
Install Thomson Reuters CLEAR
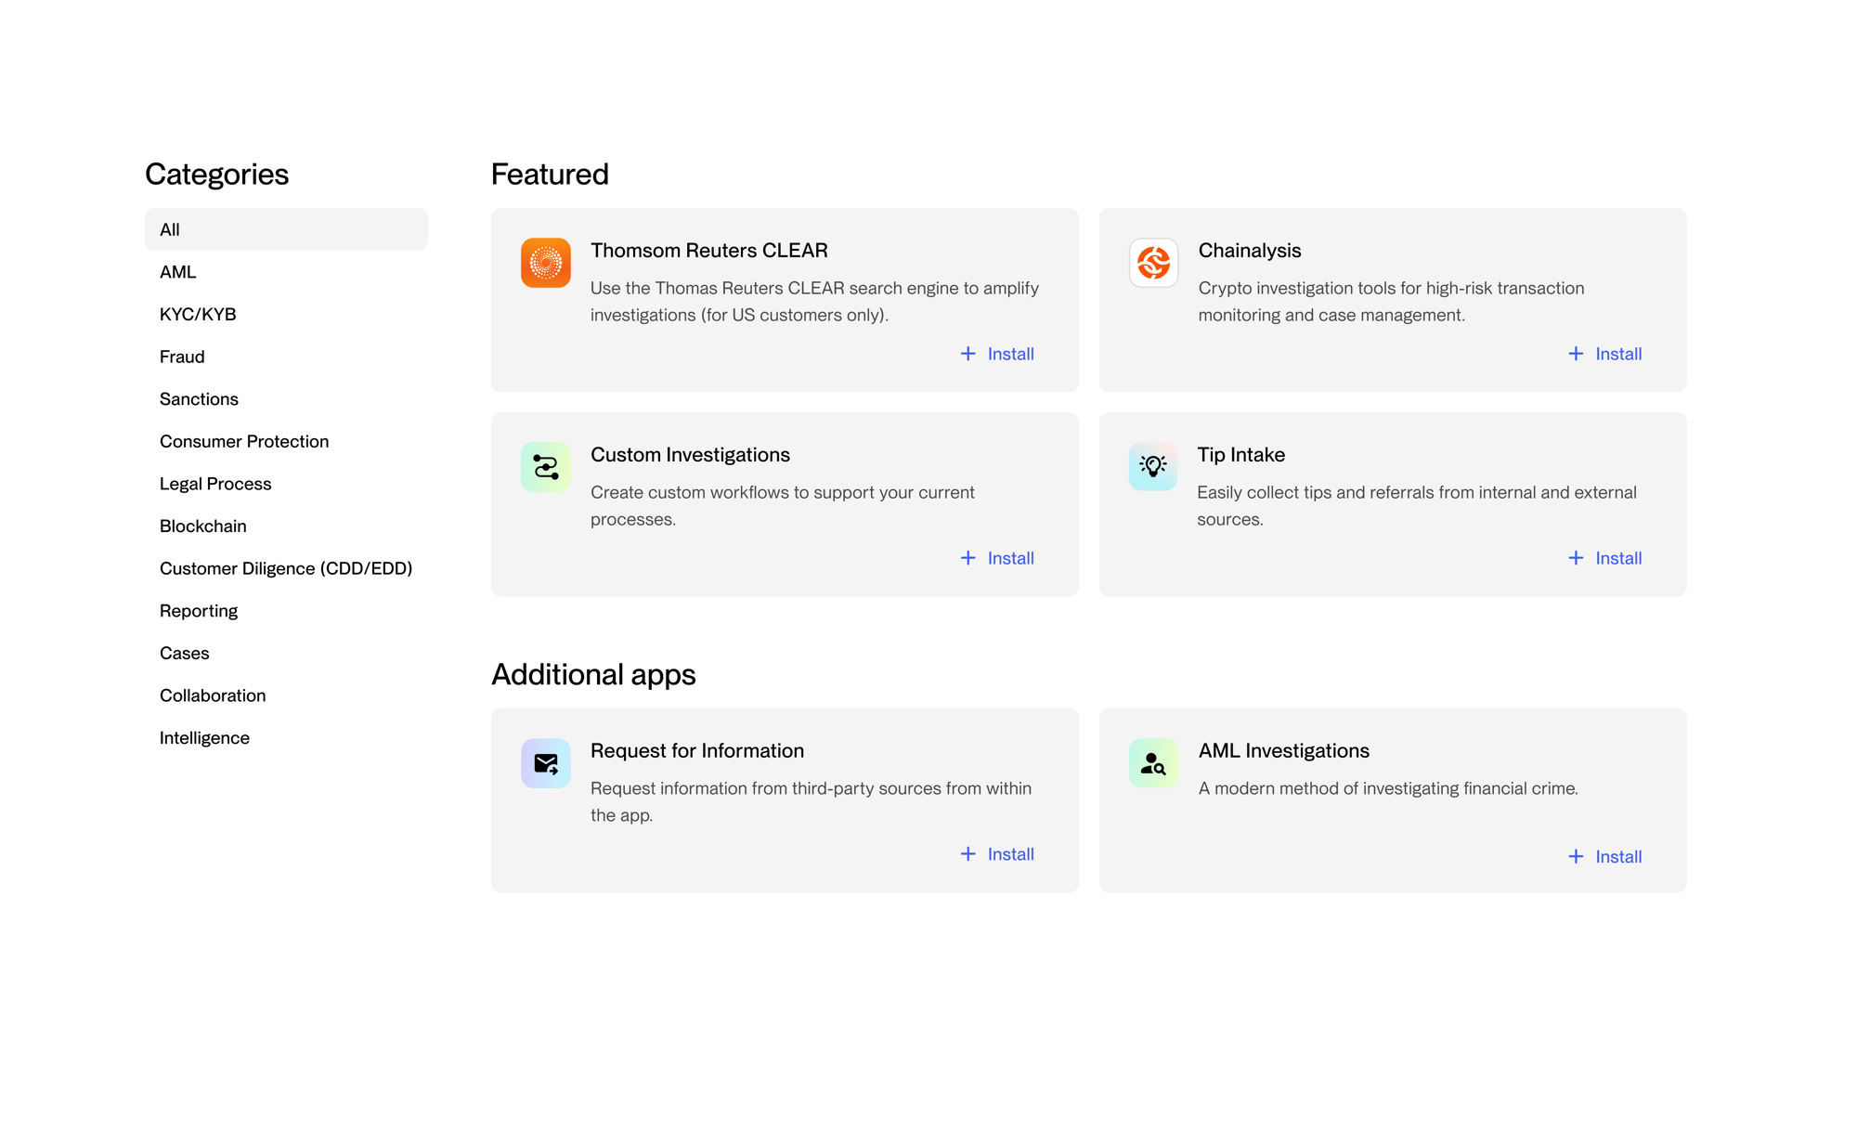coord(997,354)
